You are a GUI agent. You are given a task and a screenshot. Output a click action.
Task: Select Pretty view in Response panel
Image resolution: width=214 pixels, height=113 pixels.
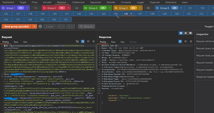(103, 42)
